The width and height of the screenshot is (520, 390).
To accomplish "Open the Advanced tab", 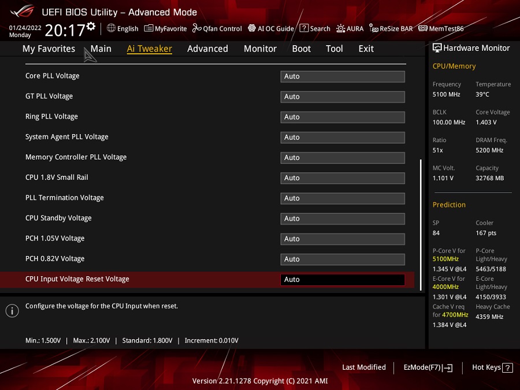I will (x=207, y=49).
